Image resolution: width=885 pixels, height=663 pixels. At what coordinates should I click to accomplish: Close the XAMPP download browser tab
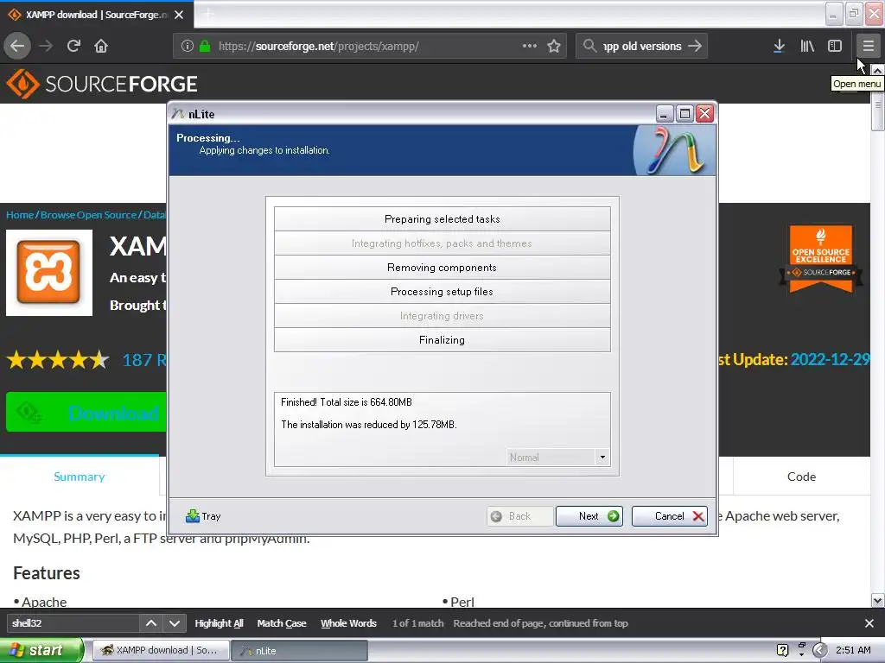(x=179, y=15)
